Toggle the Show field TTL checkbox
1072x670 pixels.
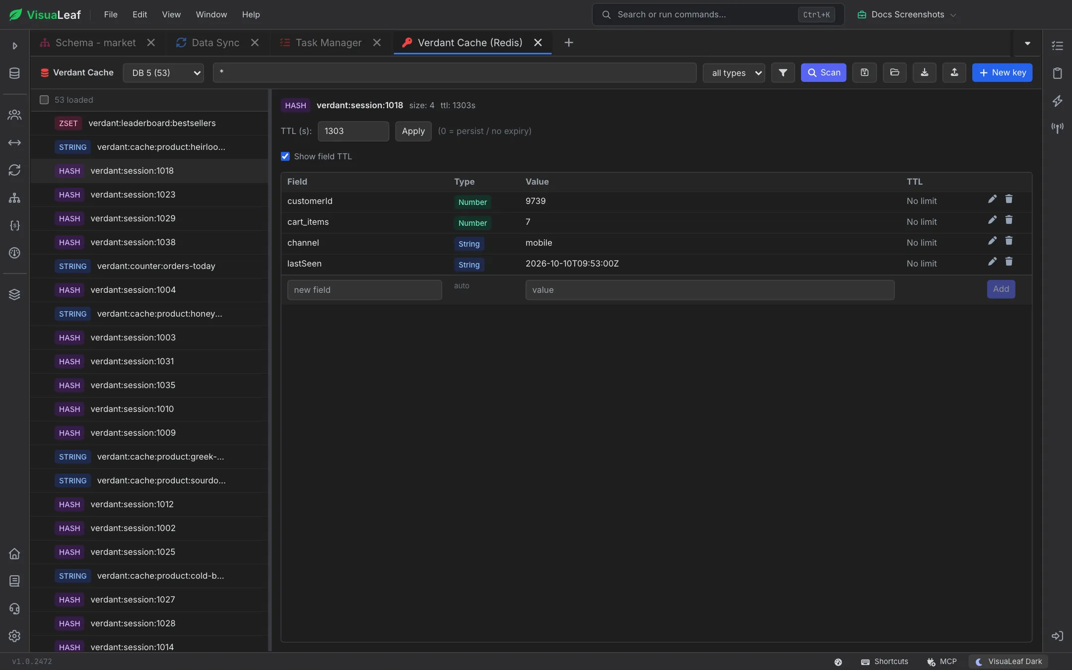(x=285, y=156)
